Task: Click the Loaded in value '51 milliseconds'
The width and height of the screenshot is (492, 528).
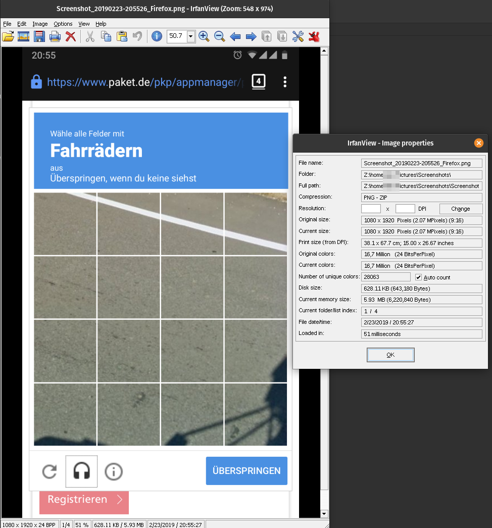Action: pyautogui.click(x=422, y=333)
